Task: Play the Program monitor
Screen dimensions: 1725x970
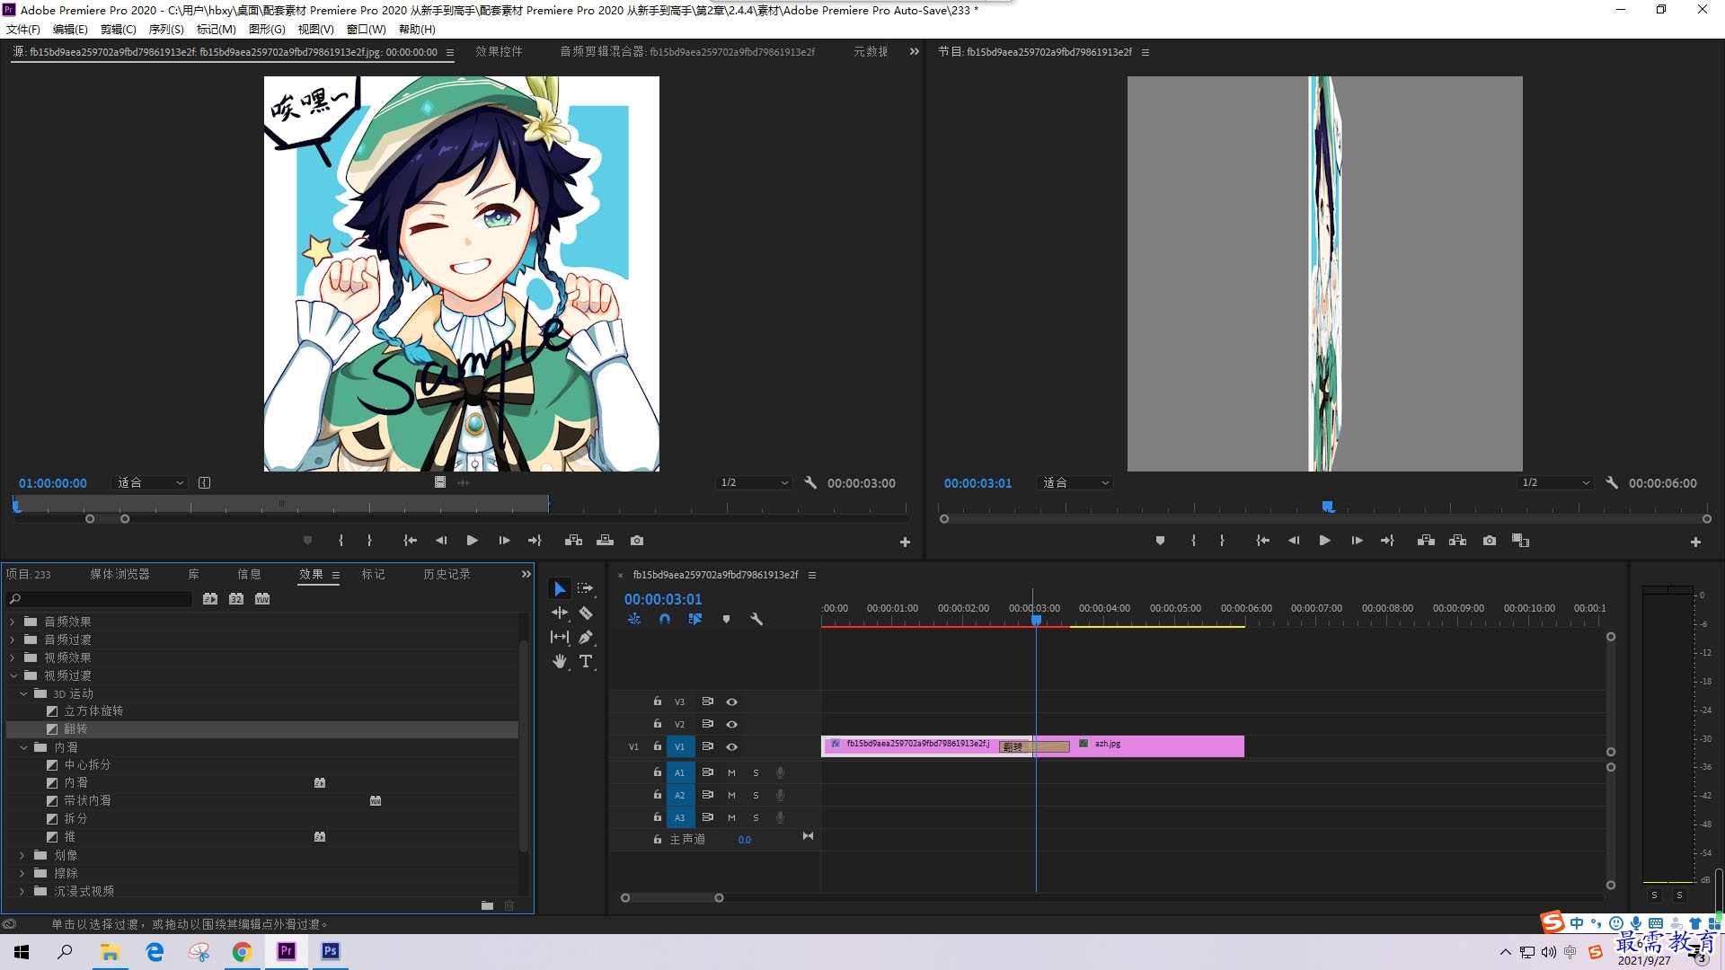Action: [x=1324, y=541]
